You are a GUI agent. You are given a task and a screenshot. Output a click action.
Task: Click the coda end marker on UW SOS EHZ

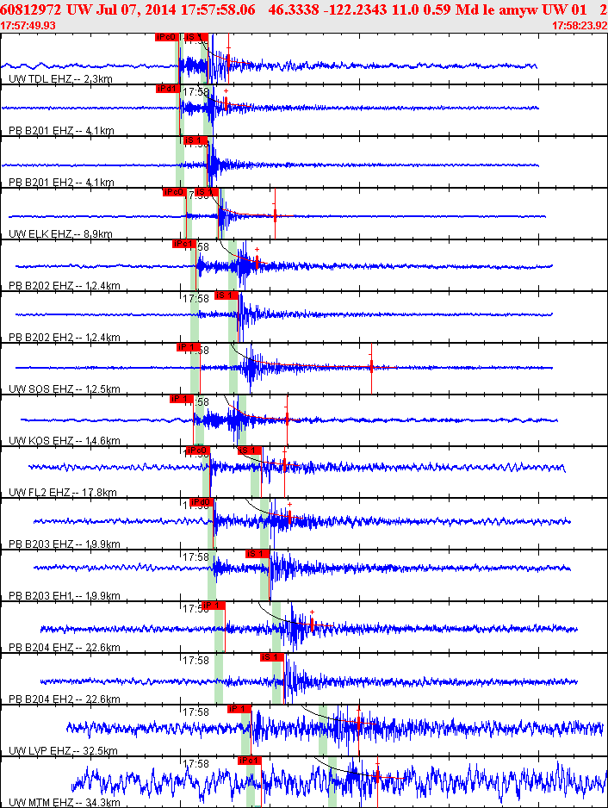tap(371, 367)
